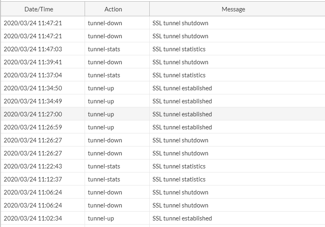Click the Action column header
Image resolution: width=325 pixels, height=227 pixels.
[113, 9]
